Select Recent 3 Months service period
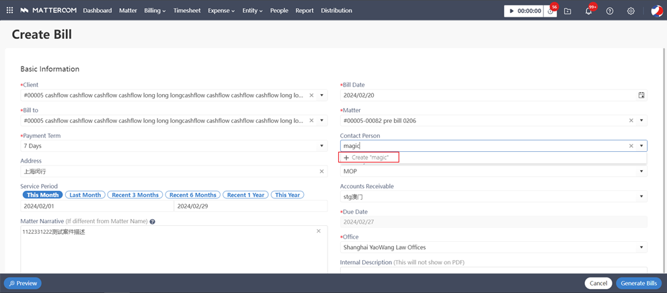667x293 pixels. (135, 195)
